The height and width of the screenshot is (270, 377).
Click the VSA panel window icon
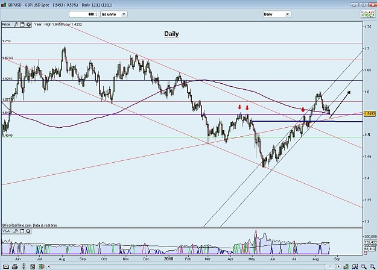point(22,231)
